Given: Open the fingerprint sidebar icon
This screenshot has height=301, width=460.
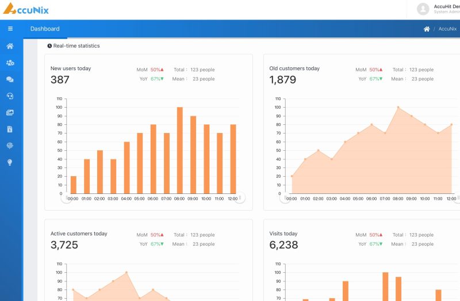Looking at the screenshot, I should (10, 146).
